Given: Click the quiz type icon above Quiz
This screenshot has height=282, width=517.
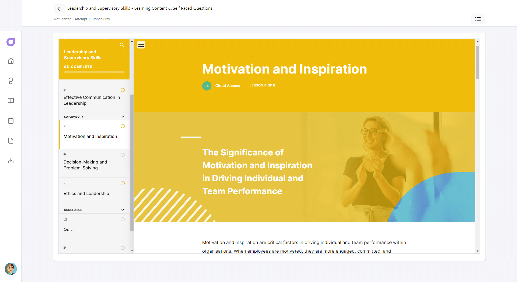Looking at the screenshot, I should tap(65, 219).
